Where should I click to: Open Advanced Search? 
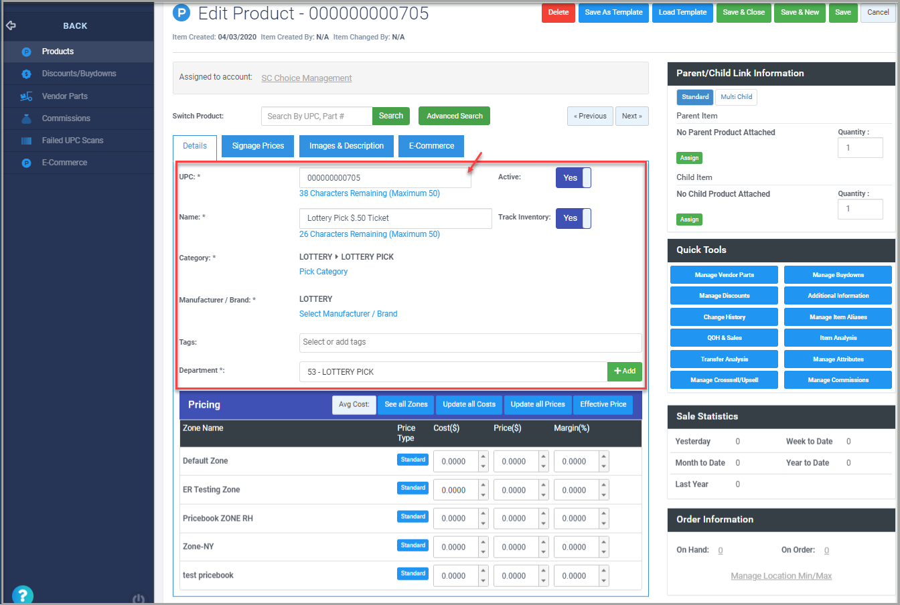(x=455, y=116)
